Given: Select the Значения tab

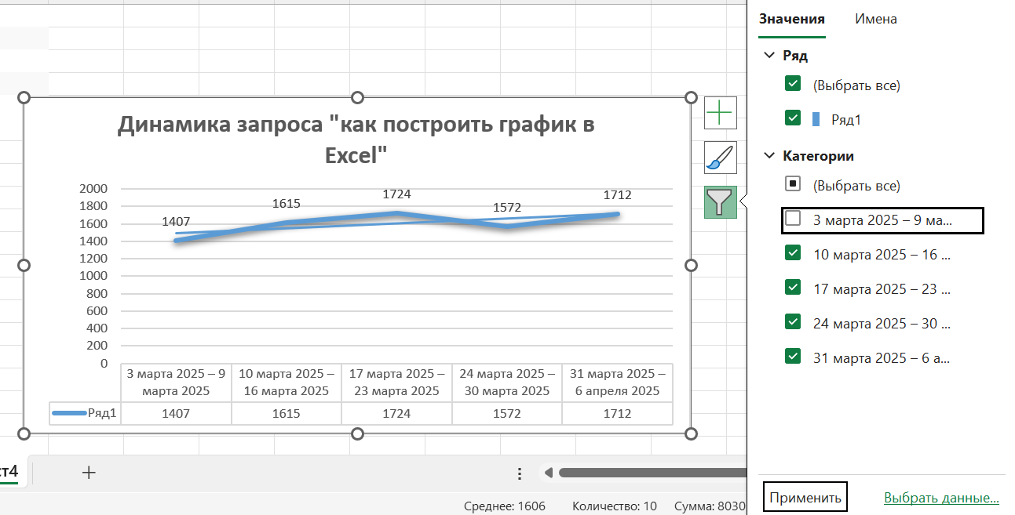Looking at the screenshot, I should 791,19.
